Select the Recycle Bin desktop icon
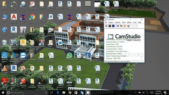The height and width of the screenshot is (95, 169). (x=4, y=44)
